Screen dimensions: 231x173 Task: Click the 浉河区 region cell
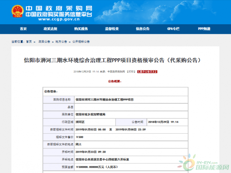pos(95,122)
